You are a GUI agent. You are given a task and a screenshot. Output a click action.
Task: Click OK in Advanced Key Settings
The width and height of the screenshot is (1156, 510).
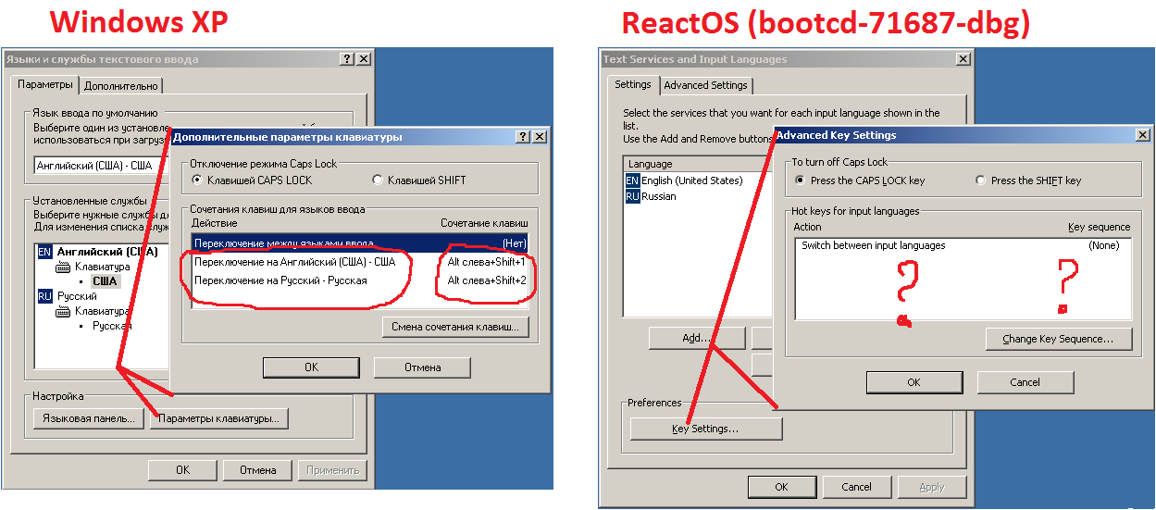coord(914,382)
